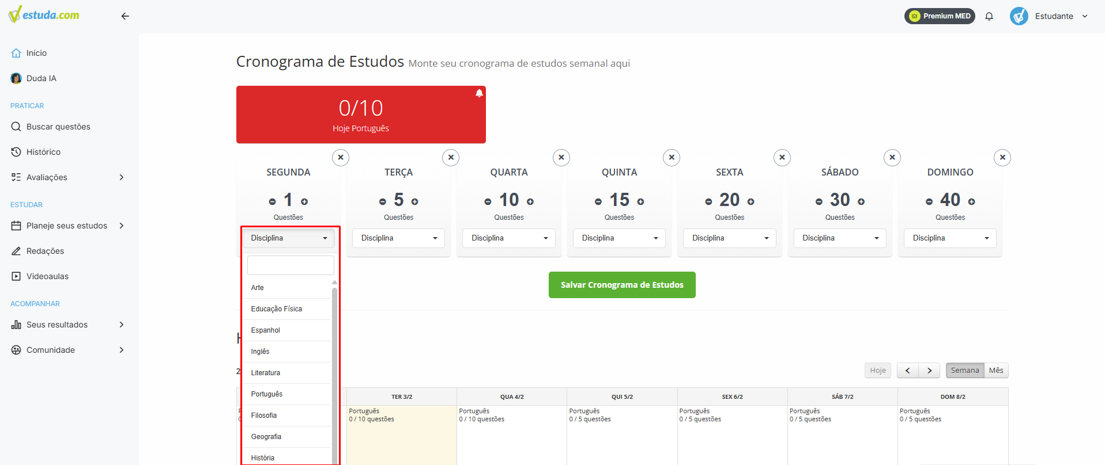Select Inglês from discipline list

point(287,352)
